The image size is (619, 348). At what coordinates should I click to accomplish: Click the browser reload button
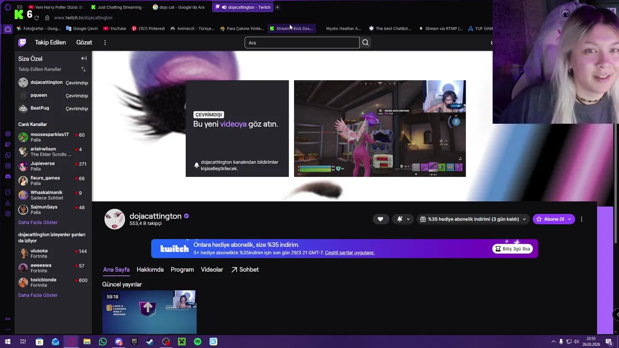point(36,17)
